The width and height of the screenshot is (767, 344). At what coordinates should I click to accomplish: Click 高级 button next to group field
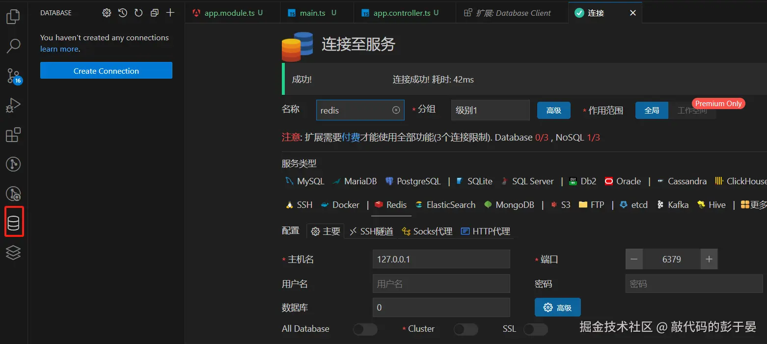point(554,110)
